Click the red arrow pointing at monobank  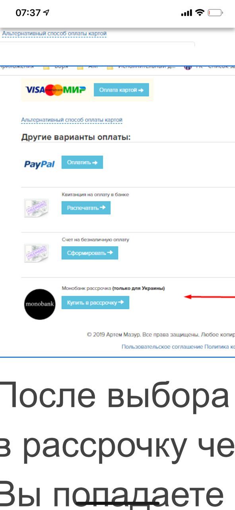coord(209,296)
